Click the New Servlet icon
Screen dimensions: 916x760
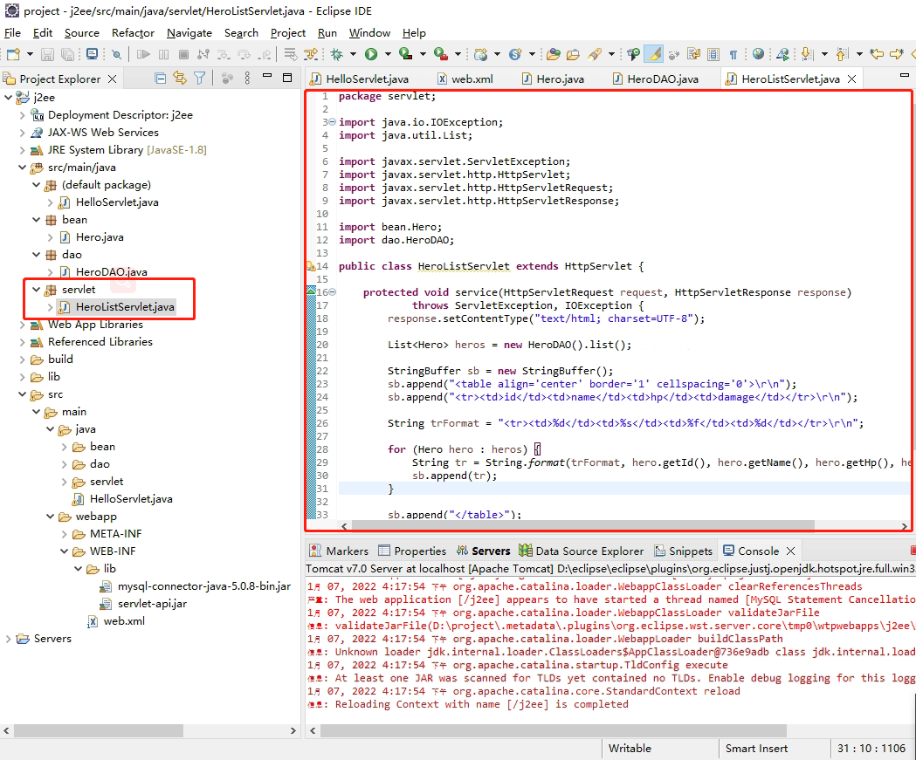click(x=515, y=54)
